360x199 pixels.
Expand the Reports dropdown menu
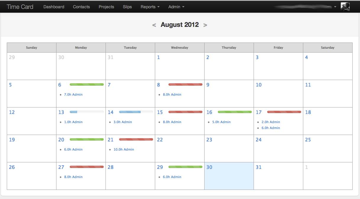(x=150, y=7)
